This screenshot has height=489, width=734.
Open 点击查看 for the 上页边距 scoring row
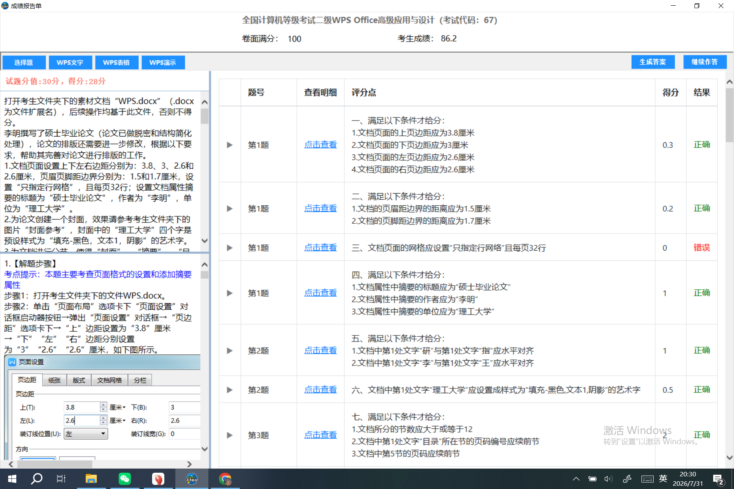click(321, 145)
